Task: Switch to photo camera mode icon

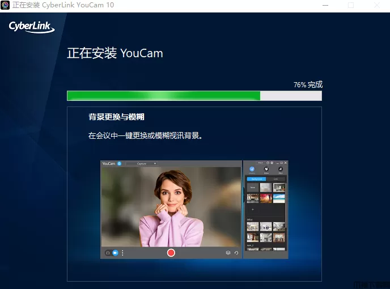Action: click(x=108, y=253)
